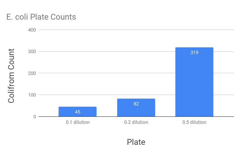Click the chart title E. coli Plate Counts
This screenshot has width=240, height=151.
tap(41, 17)
